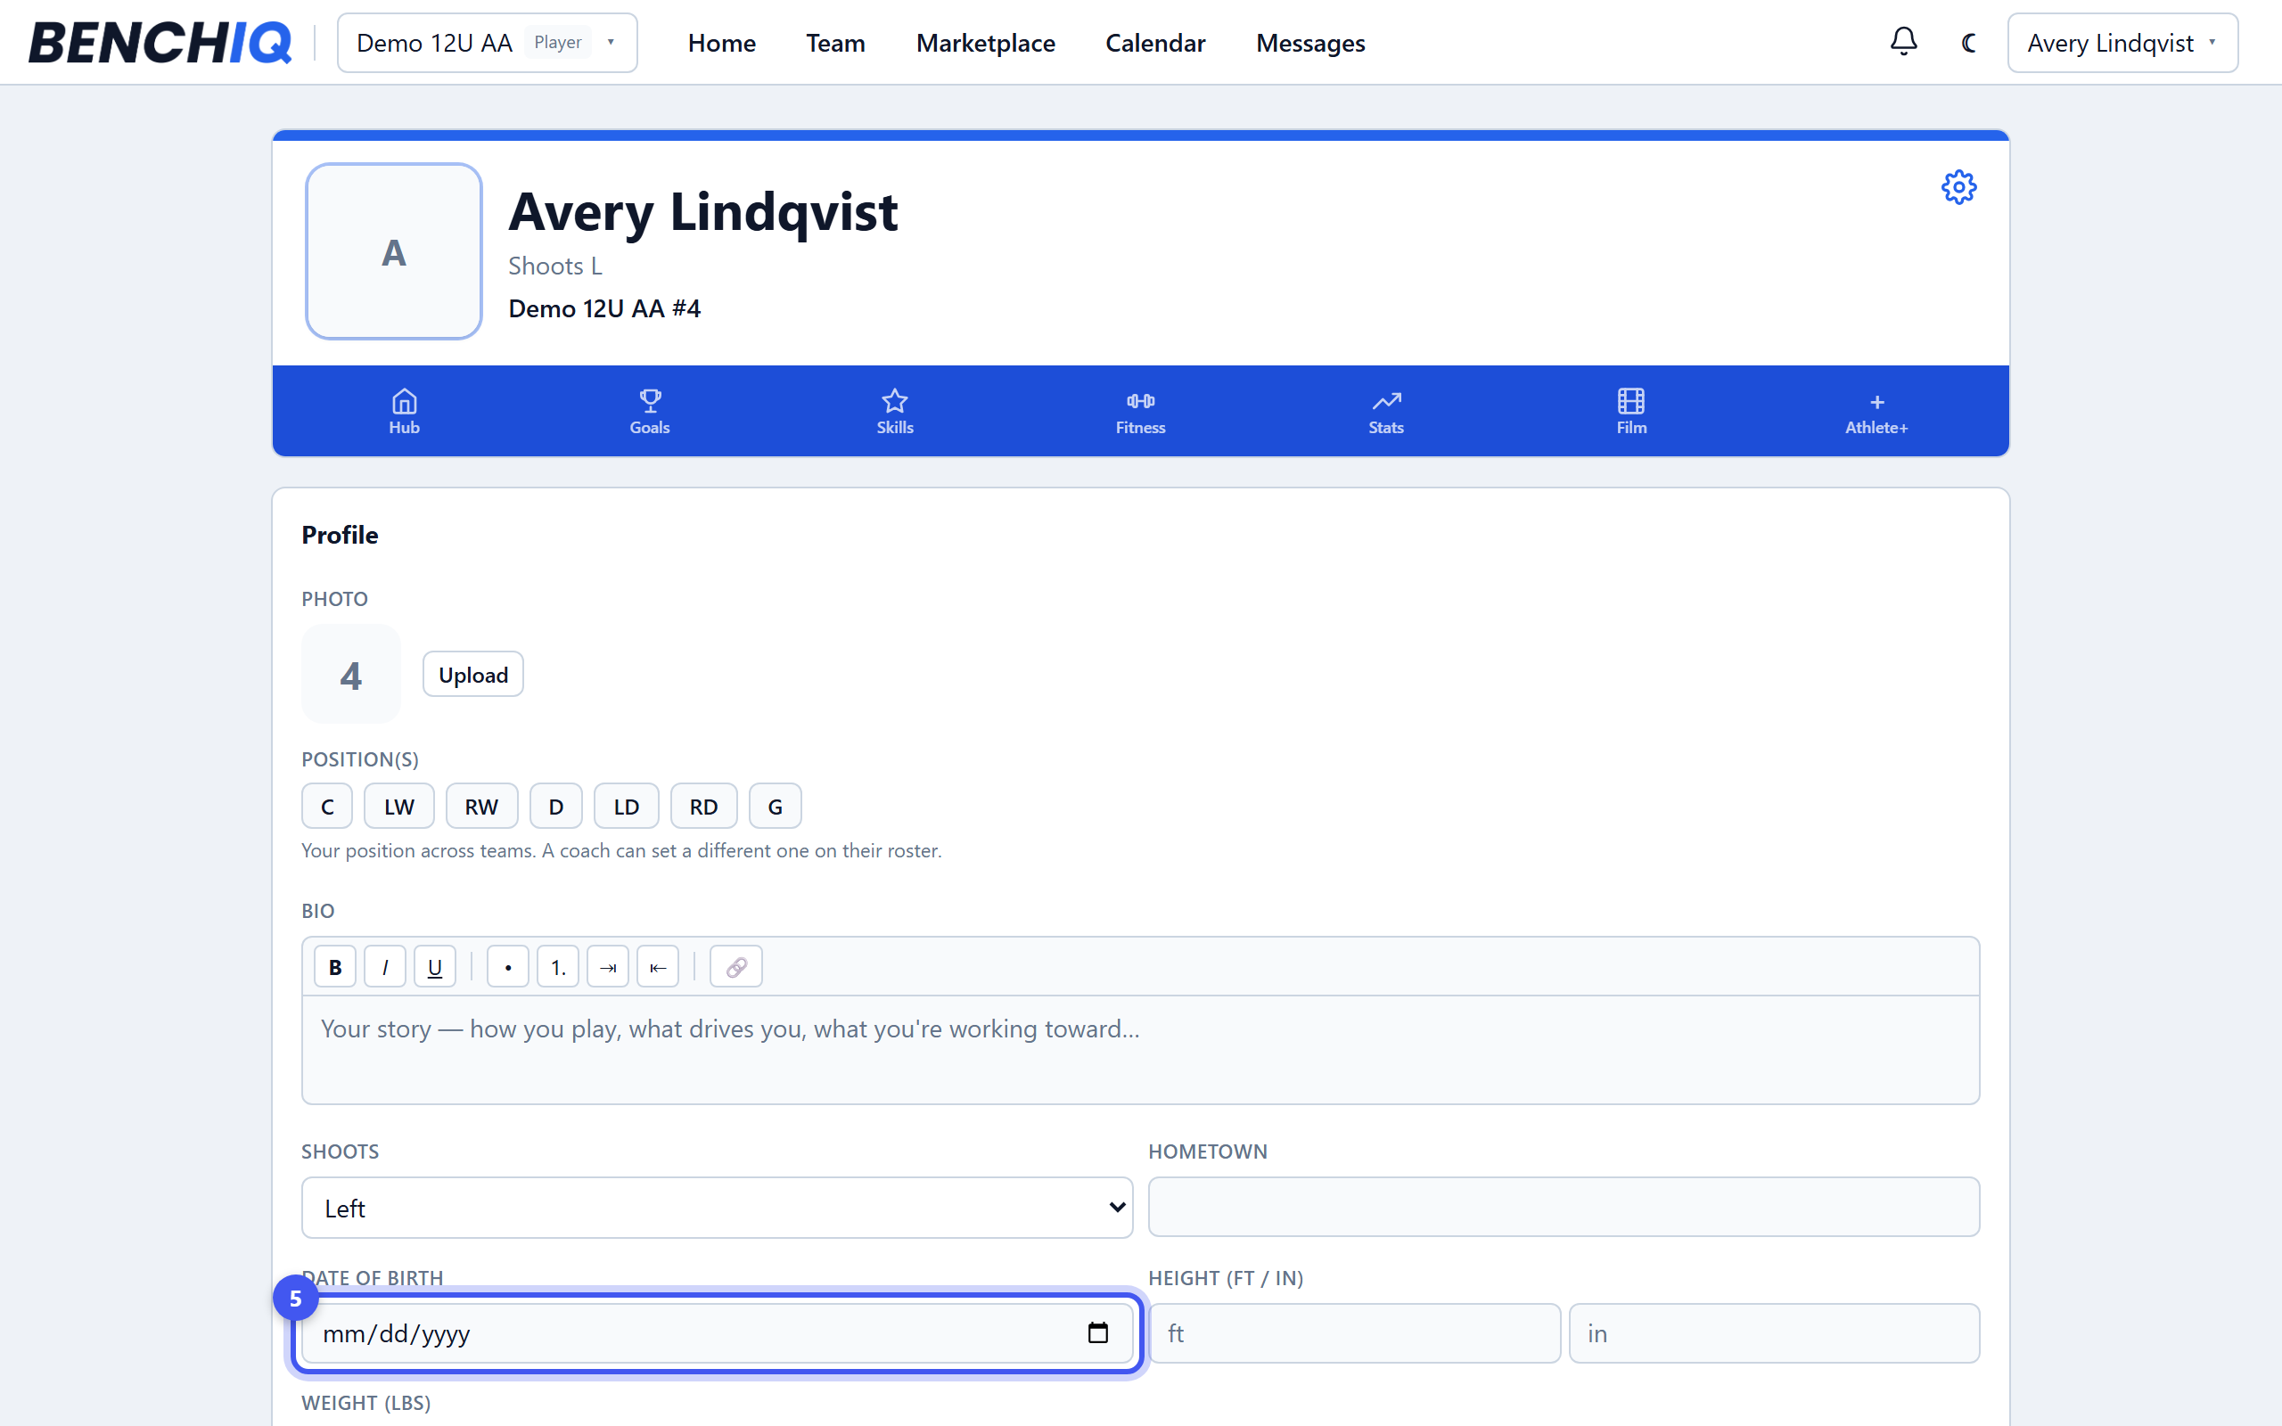Open Messages in top navigation
Viewport: 2282px width, 1426px height.
point(1309,43)
